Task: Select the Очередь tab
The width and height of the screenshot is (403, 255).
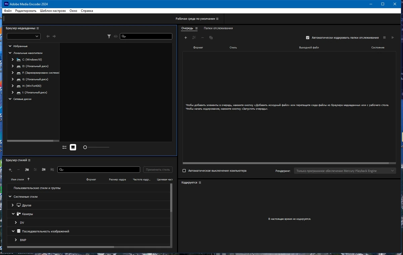Action: [x=187, y=28]
